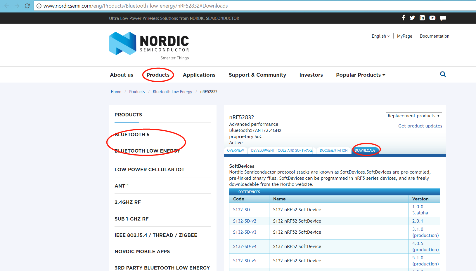The height and width of the screenshot is (271, 476).
Task: Click the PRODUCTS sidebar heading
Action: [x=128, y=115]
